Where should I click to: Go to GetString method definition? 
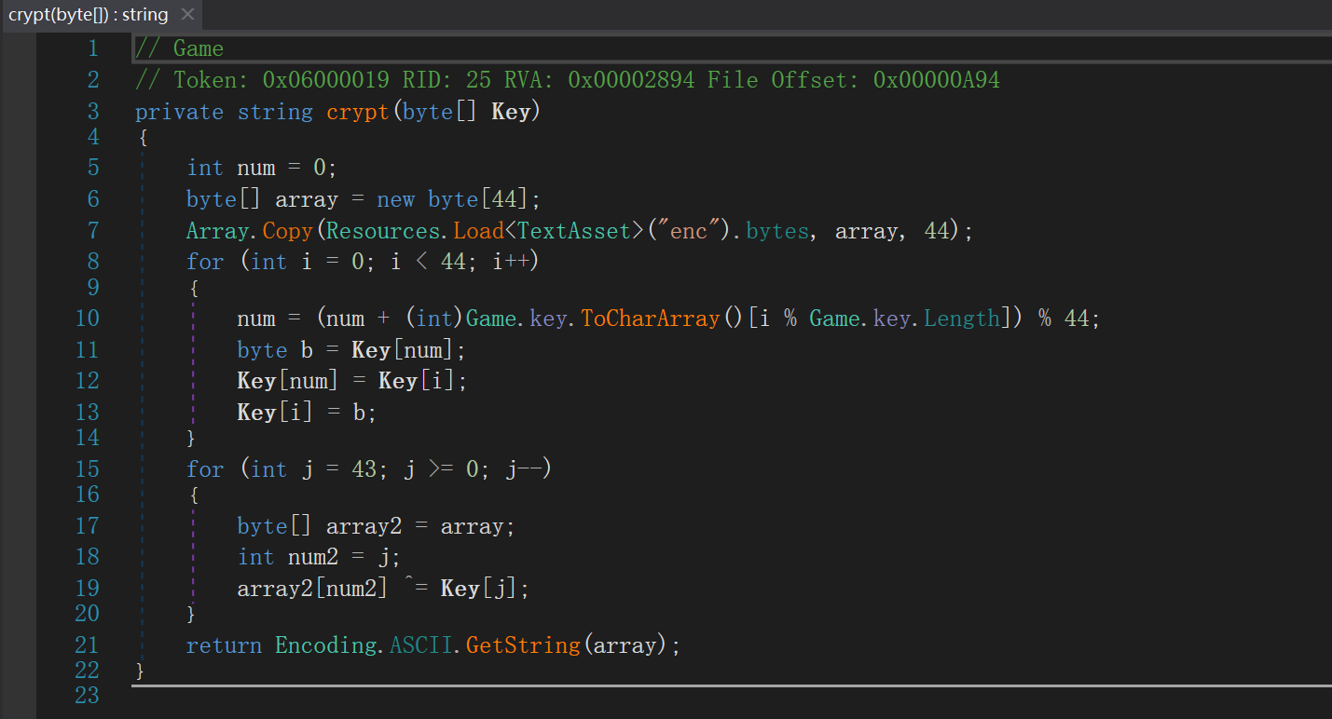[523, 644]
